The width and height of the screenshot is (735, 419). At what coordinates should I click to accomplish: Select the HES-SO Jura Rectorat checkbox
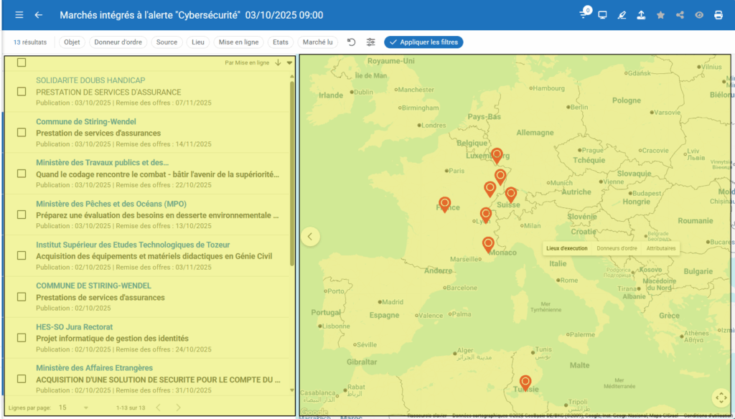pos(22,338)
